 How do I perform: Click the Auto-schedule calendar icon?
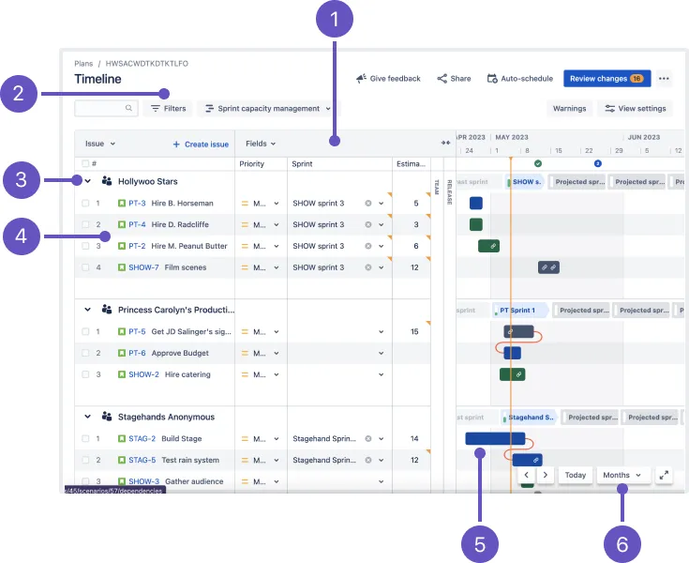click(x=492, y=78)
